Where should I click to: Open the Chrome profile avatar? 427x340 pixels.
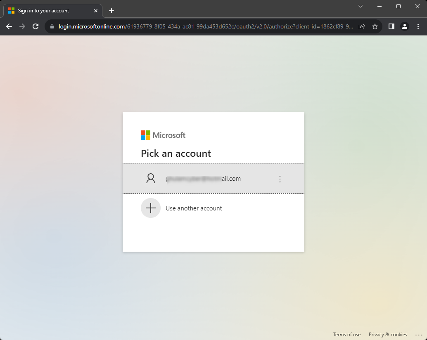pos(405,26)
